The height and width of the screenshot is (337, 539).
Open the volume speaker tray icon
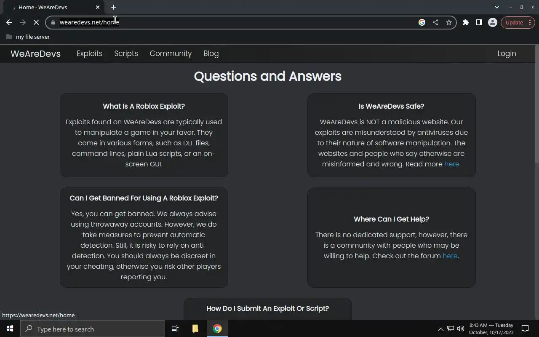click(x=461, y=329)
